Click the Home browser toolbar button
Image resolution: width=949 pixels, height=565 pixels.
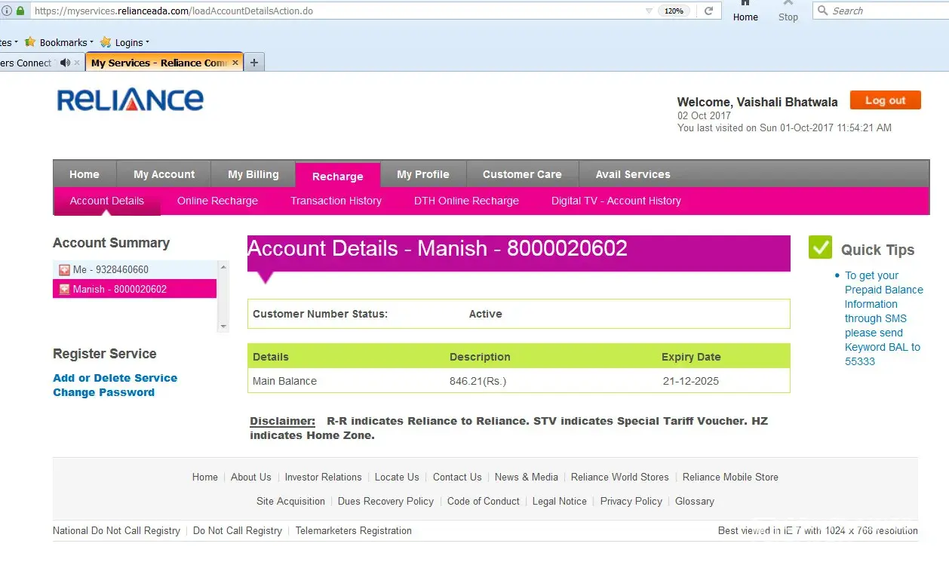tap(745, 11)
